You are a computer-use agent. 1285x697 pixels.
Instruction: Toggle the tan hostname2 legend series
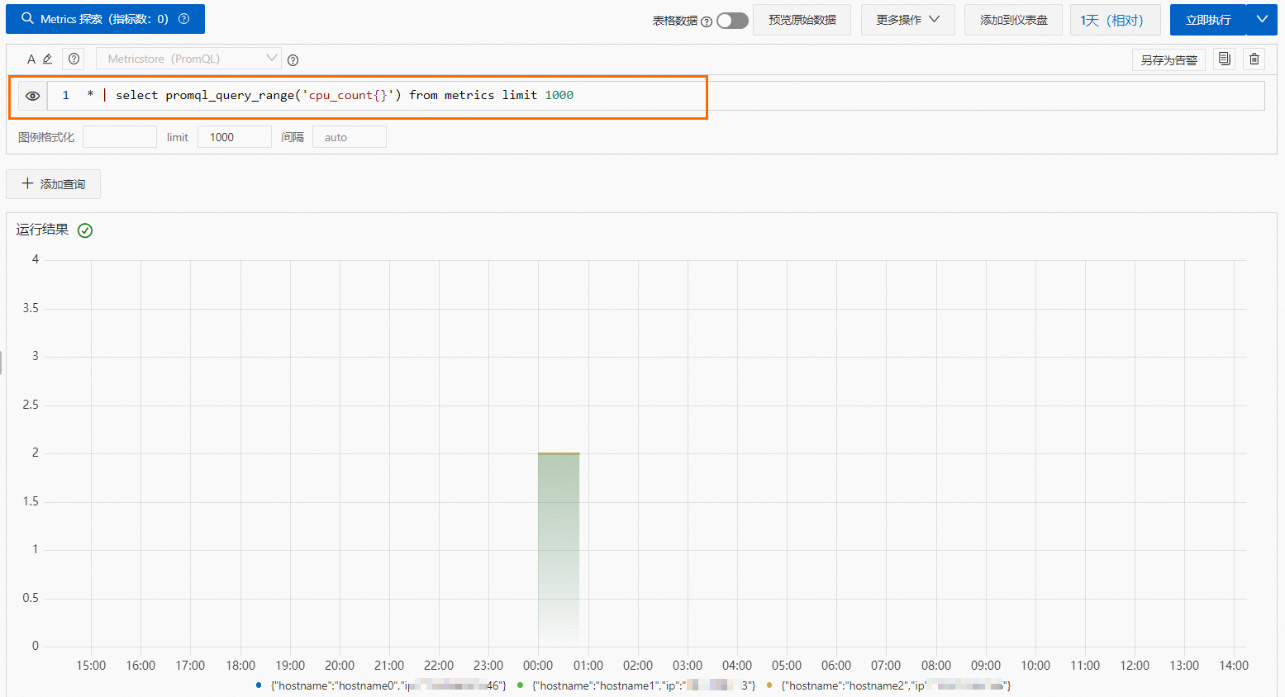tap(889, 685)
